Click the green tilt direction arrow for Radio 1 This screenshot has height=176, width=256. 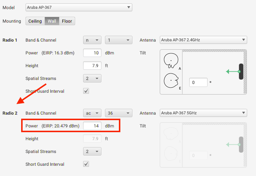(x=232, y=72)
